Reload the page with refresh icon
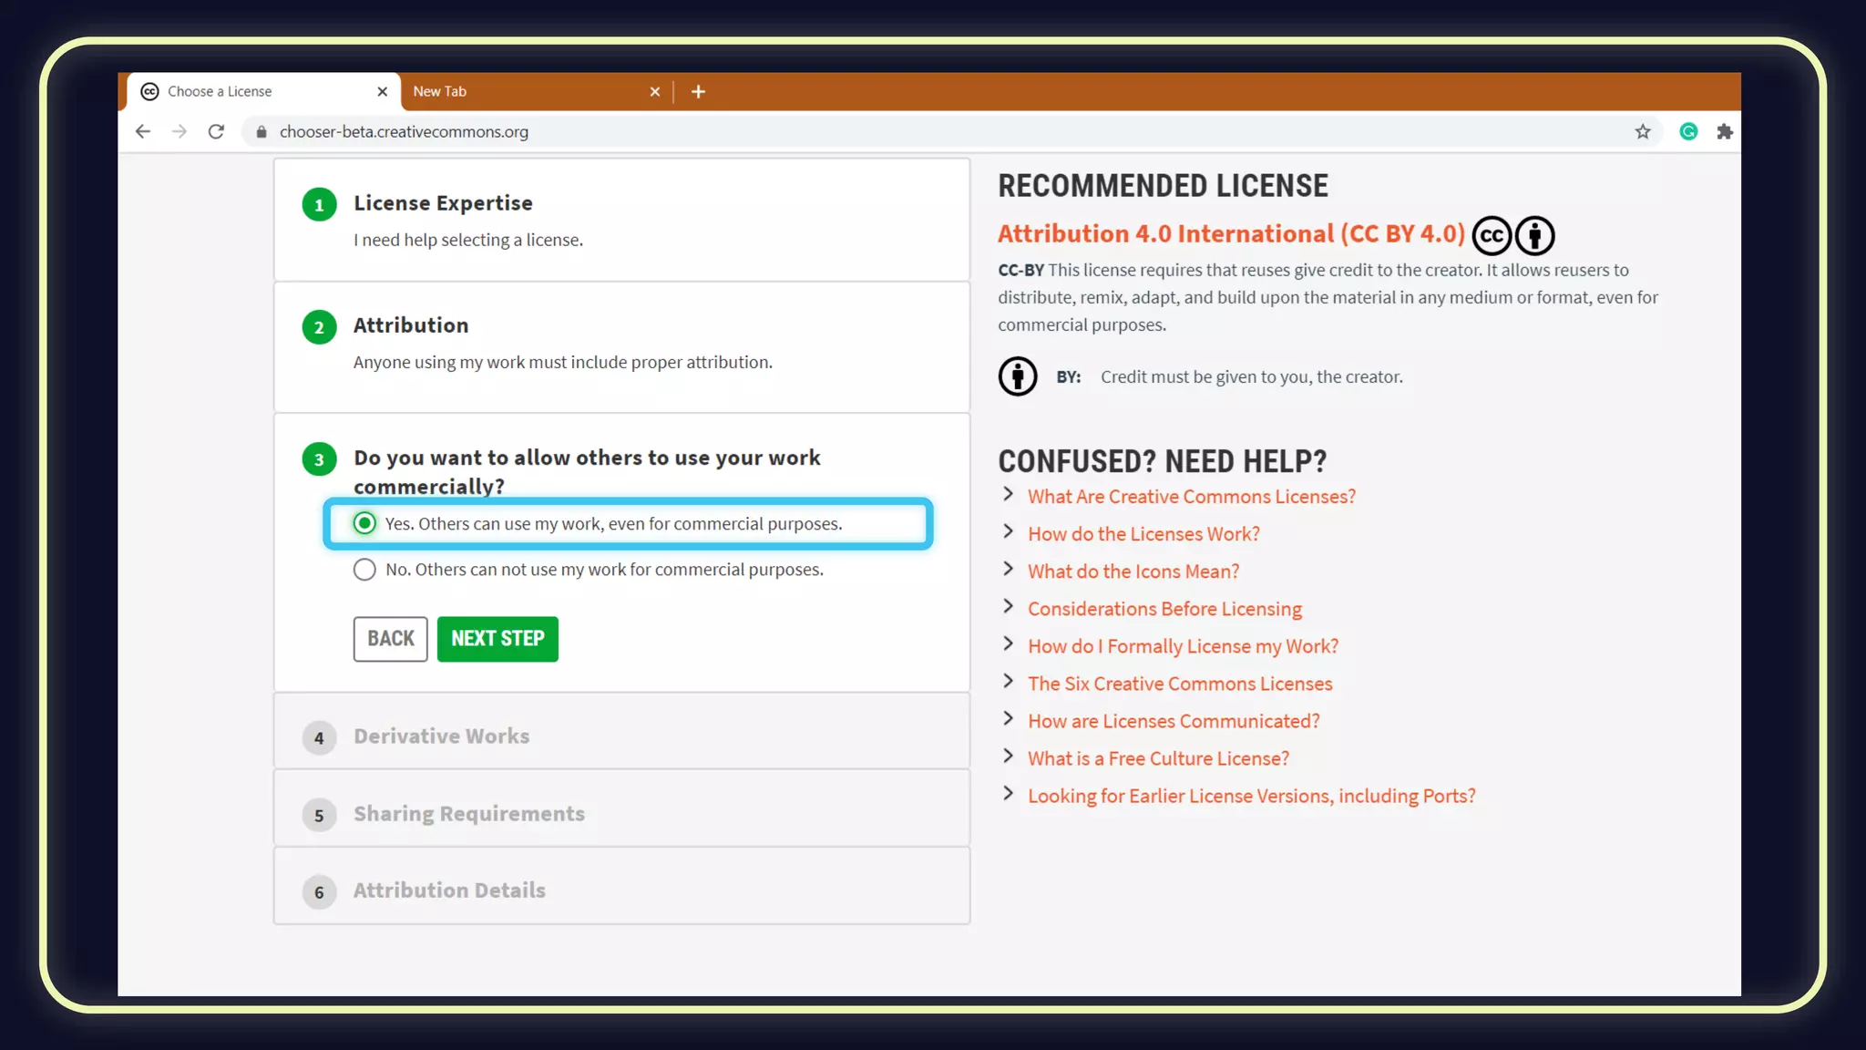Screen dimensions: 1866x1050 (x=216, y=131)
